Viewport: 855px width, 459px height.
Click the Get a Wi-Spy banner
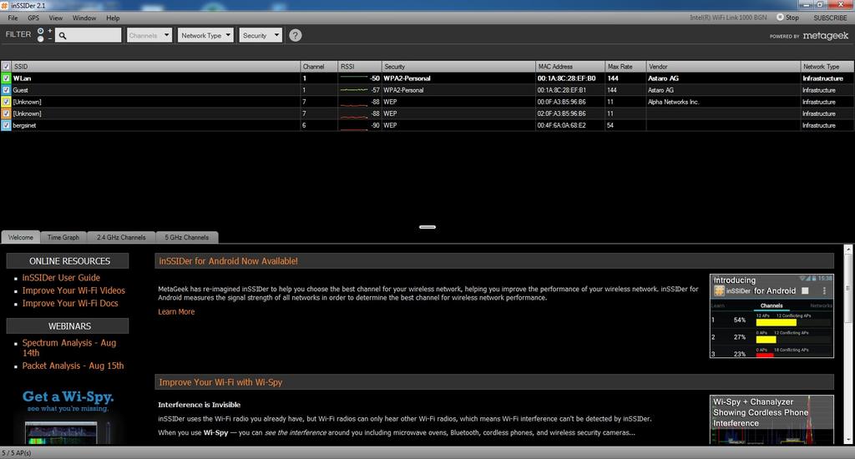[68, 416]
